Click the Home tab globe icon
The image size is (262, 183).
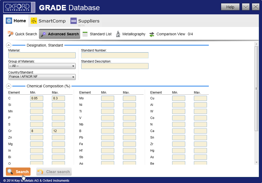[9, 21]
